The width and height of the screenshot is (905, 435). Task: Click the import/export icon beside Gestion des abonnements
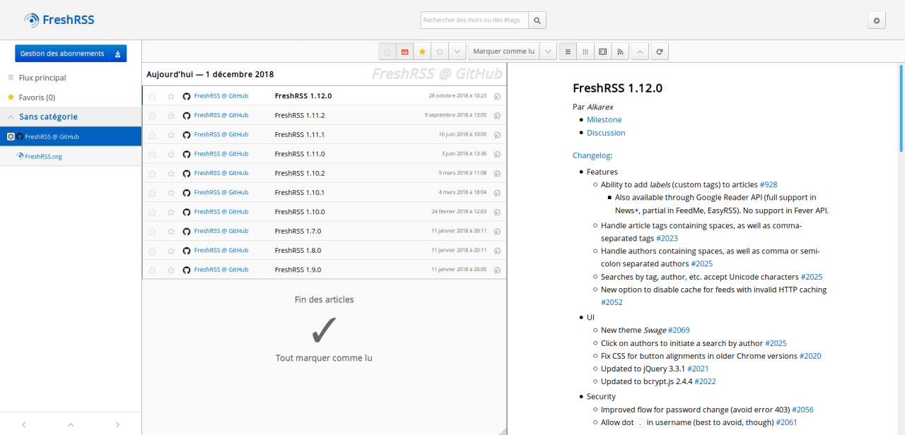point(117,53)
